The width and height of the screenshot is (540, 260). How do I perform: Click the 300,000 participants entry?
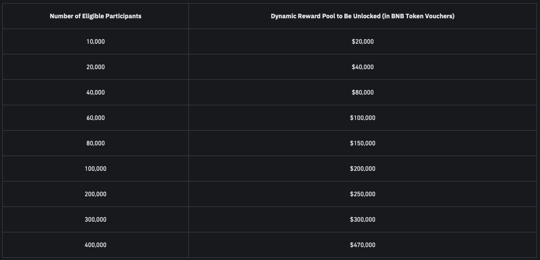pyautogui.click(x=95, y=219)
